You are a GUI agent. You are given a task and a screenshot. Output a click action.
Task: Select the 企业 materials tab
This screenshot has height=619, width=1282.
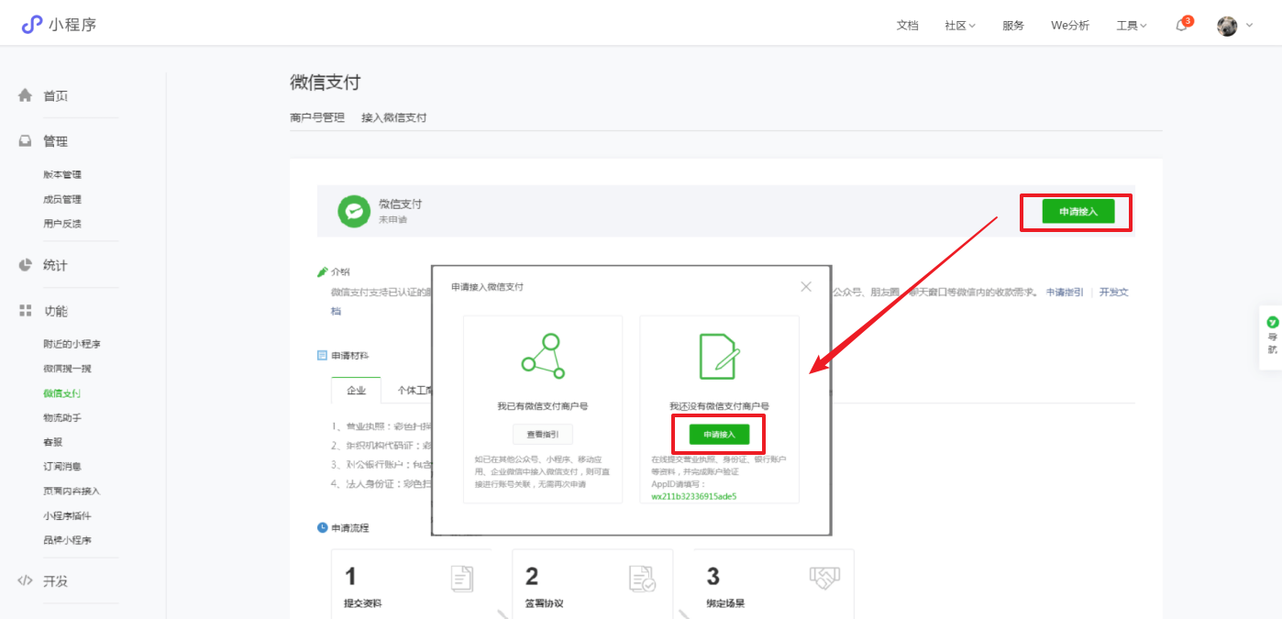click(x=357, y=390)
